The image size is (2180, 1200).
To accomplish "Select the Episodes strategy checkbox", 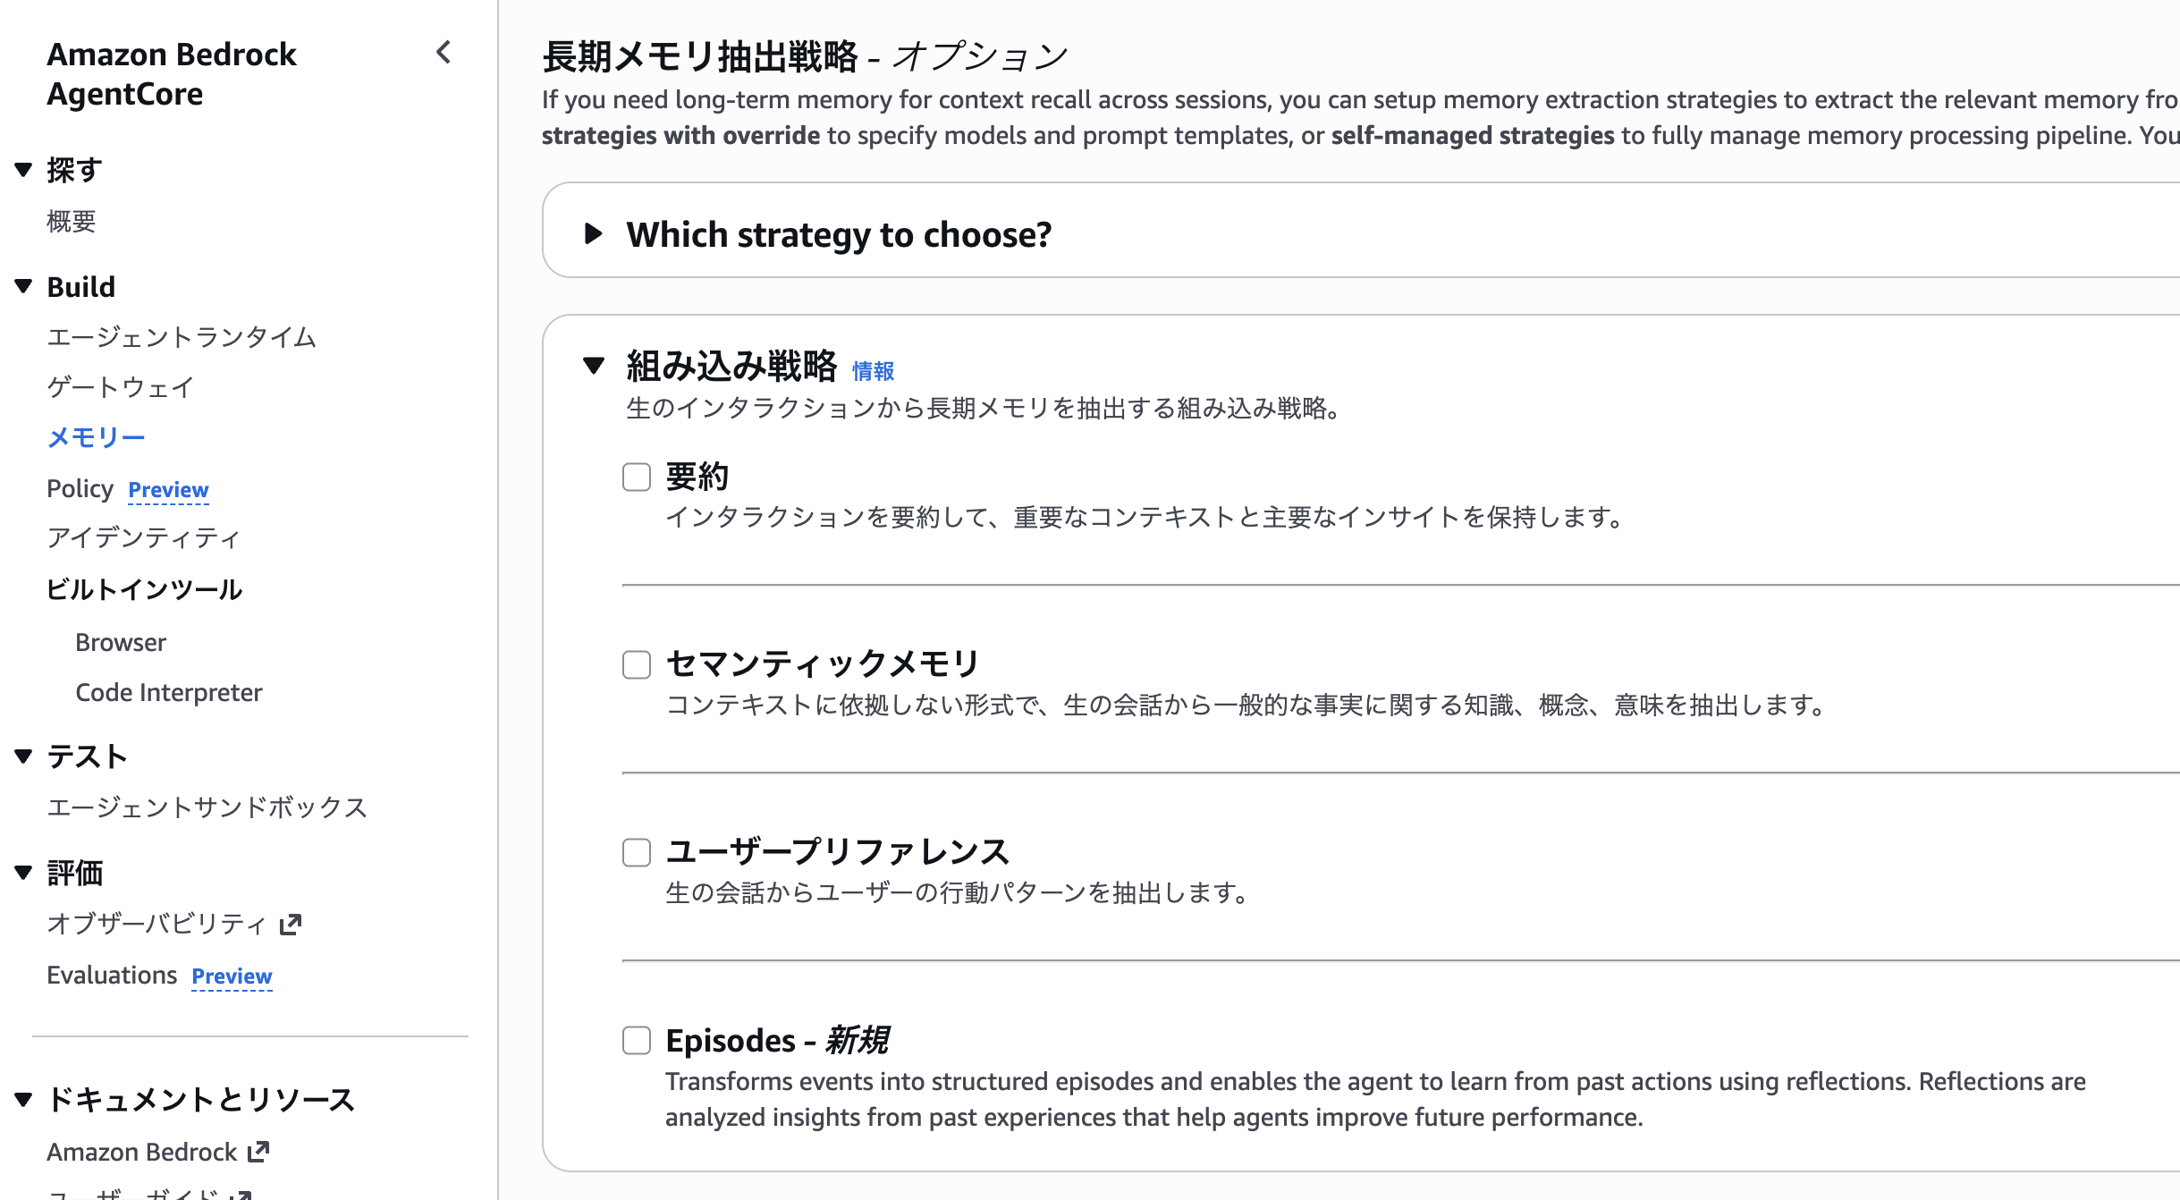I will pyautogui.click(x=637, y=1040).
